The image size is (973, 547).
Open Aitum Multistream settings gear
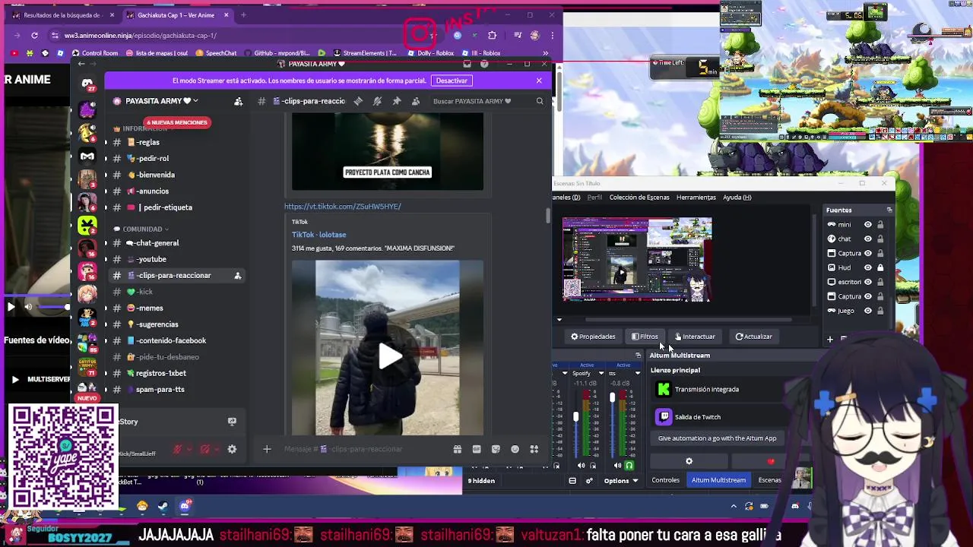point(689,461)
